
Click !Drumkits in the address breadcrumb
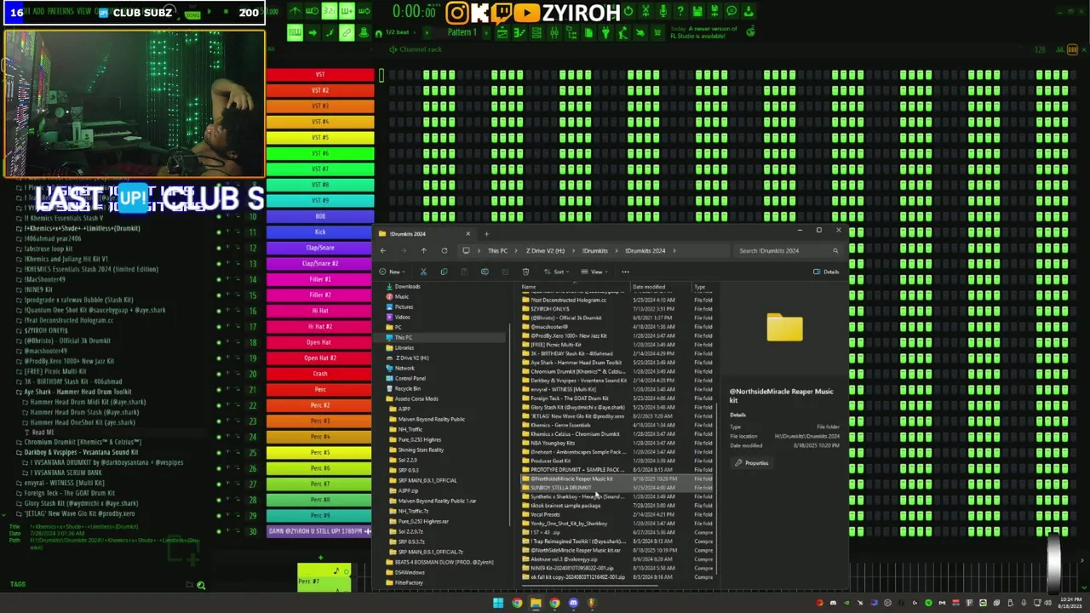tap(595, 250)
